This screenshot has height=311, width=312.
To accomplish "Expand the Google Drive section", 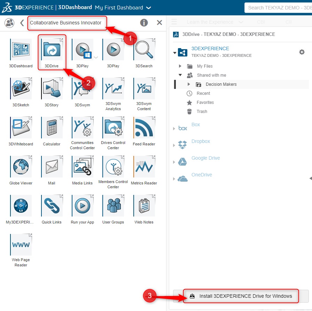I will tap(174, 162).
